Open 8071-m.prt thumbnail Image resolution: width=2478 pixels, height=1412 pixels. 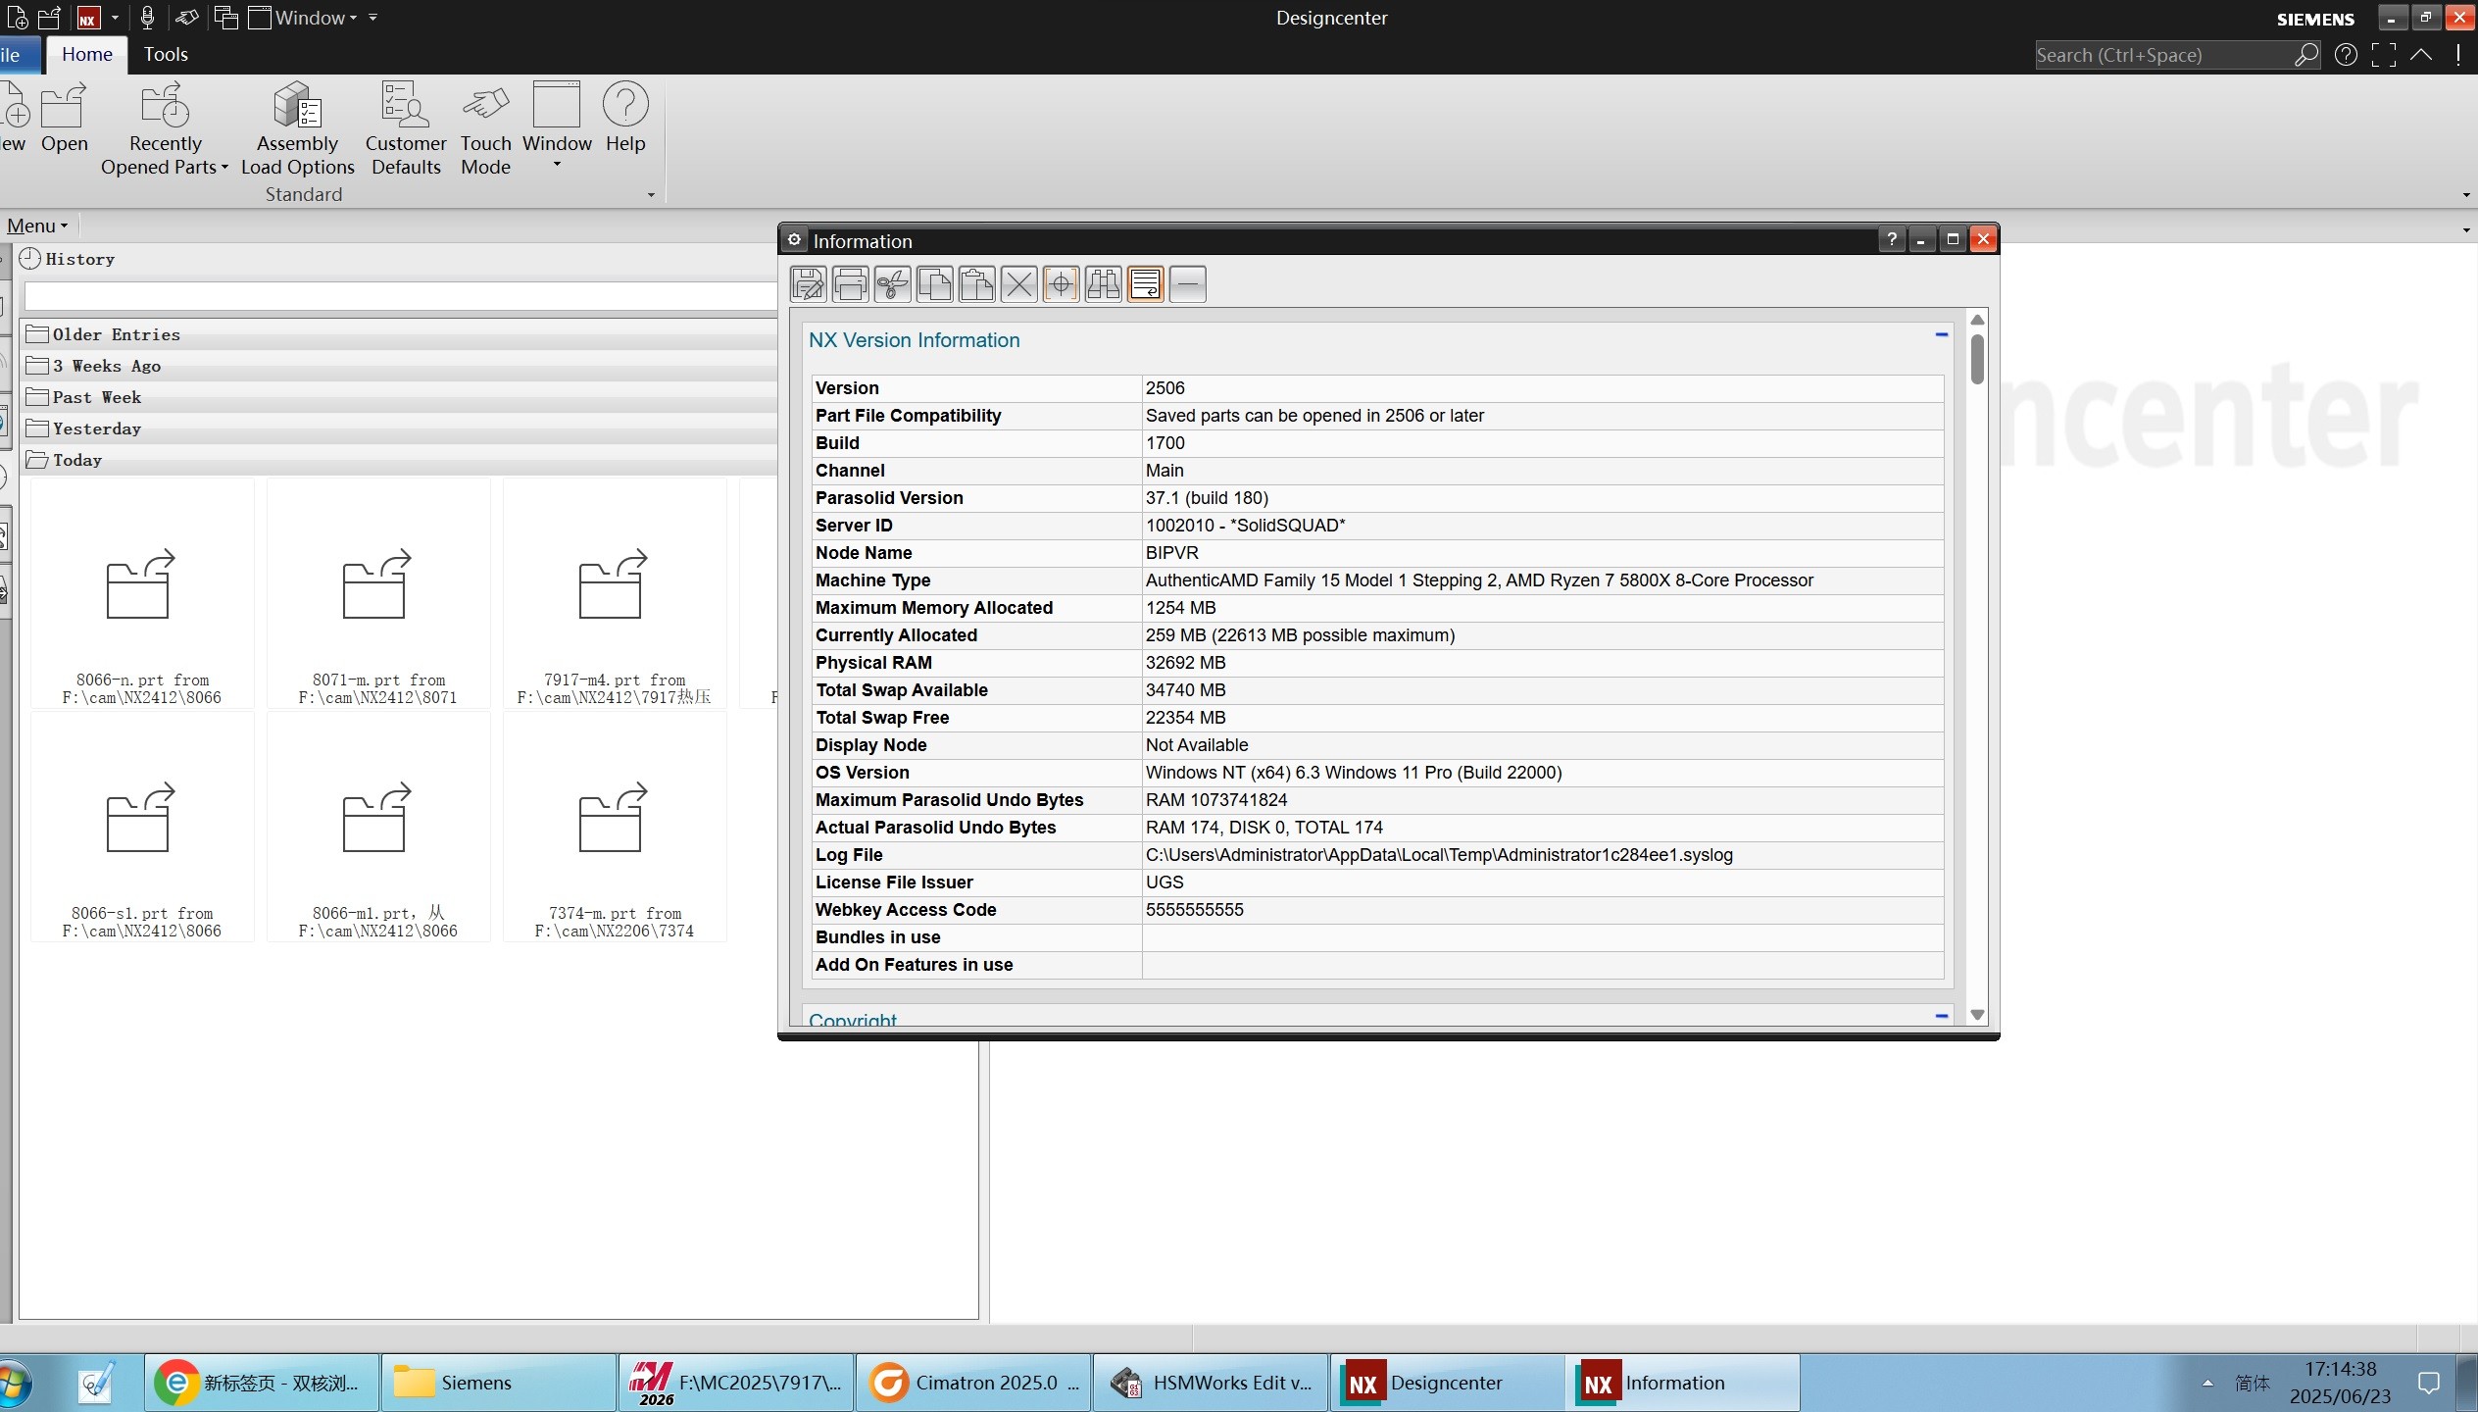(x=378, y=592)
